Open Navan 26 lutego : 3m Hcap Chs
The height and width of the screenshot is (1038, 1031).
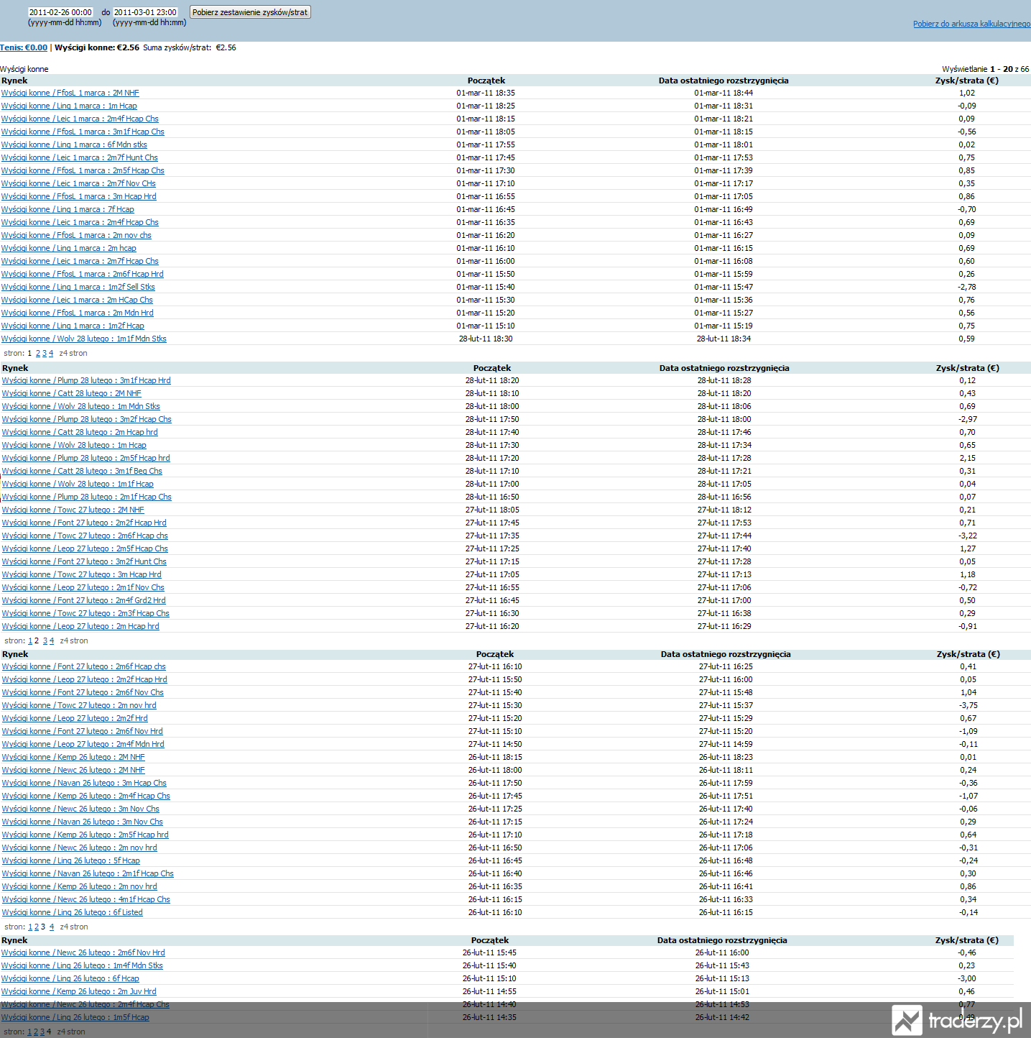(x=84, y=783)
